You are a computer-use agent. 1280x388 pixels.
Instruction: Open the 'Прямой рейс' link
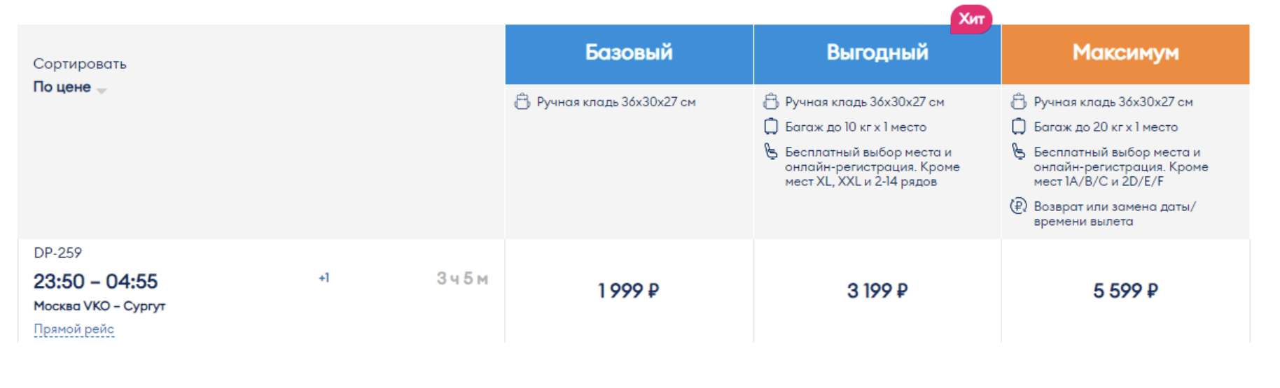[74, 329]
